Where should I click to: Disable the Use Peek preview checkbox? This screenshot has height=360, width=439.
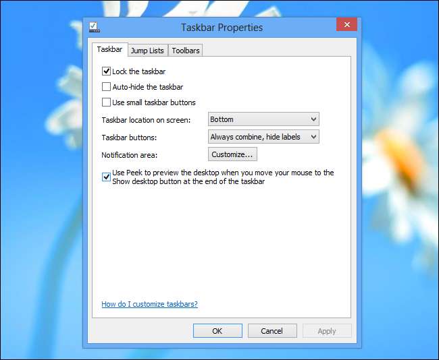click(x=106, y=177)
